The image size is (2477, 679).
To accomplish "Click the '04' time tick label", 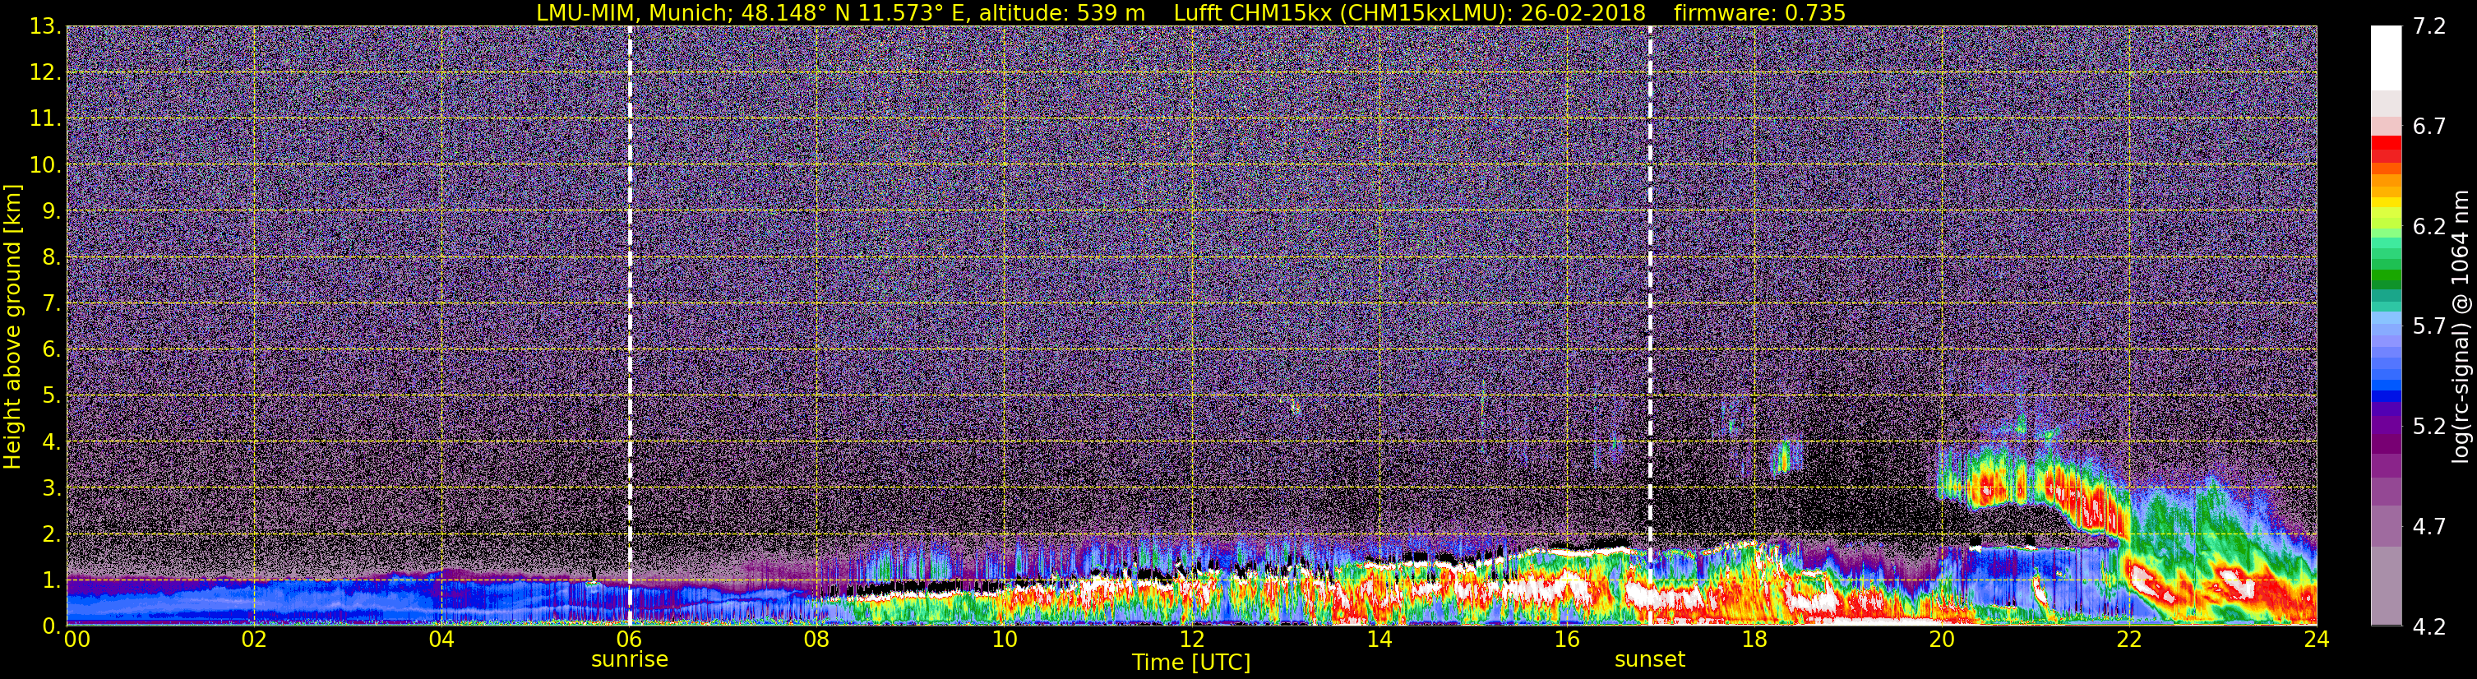I will coord(441,640).
